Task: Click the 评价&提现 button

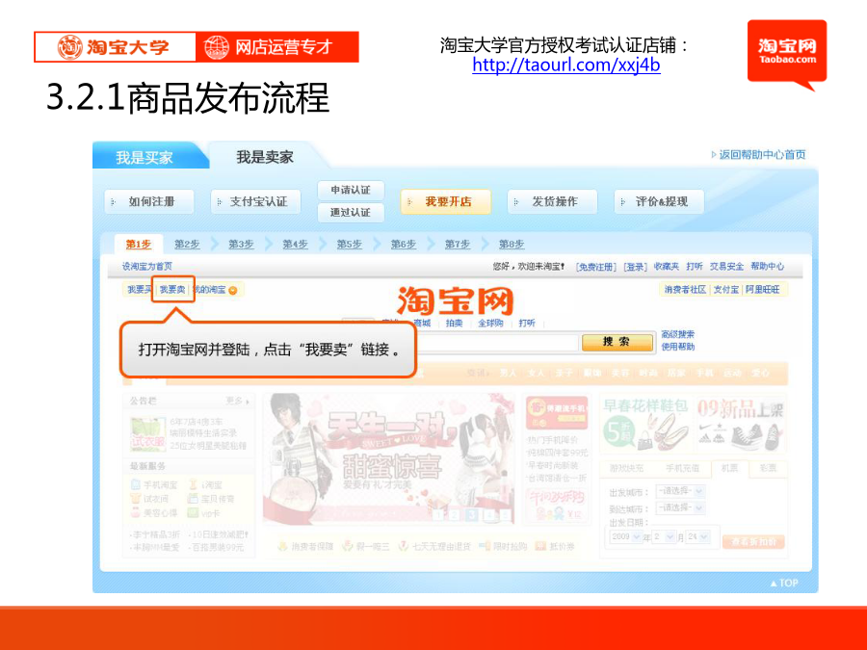Action: [x=659, y=202]
